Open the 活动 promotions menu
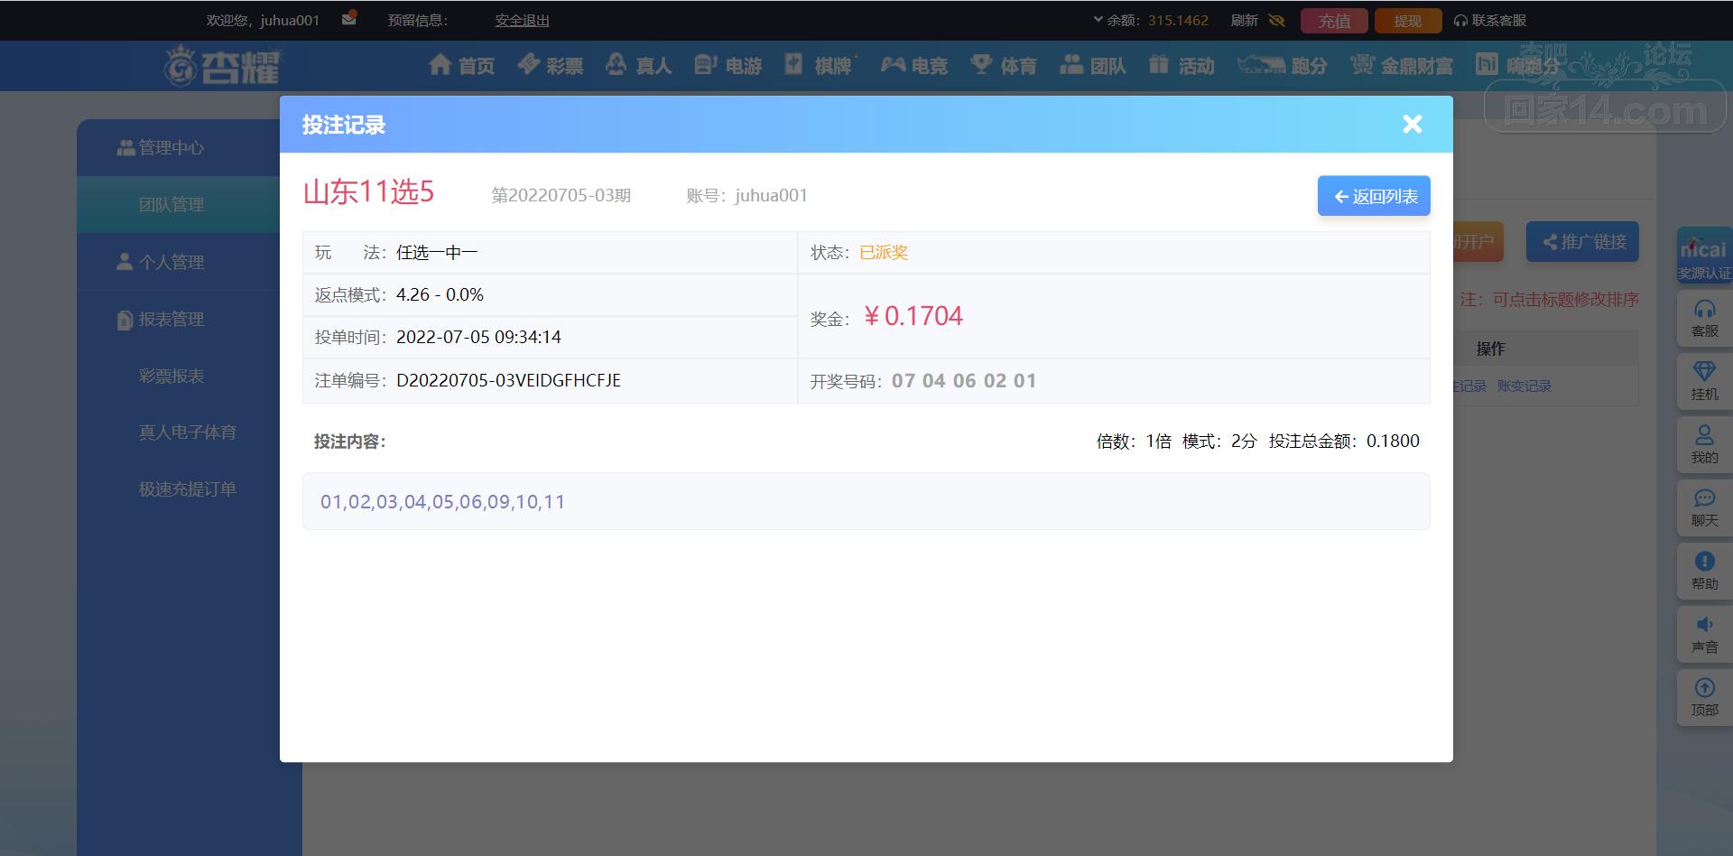This screenshot has width=1733, height=856. (x=1182, y=65)
